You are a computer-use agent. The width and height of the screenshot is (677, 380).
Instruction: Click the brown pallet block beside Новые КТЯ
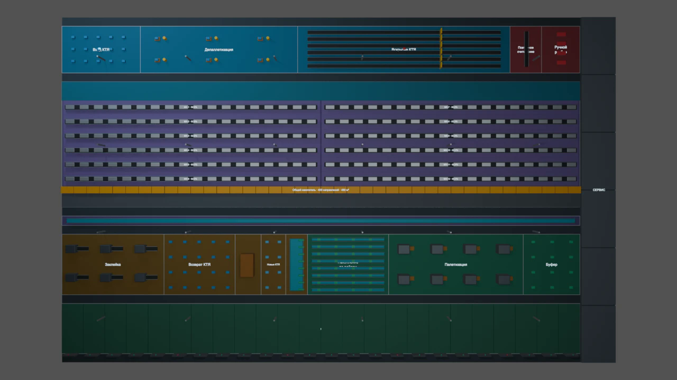[x=247, y=265]
